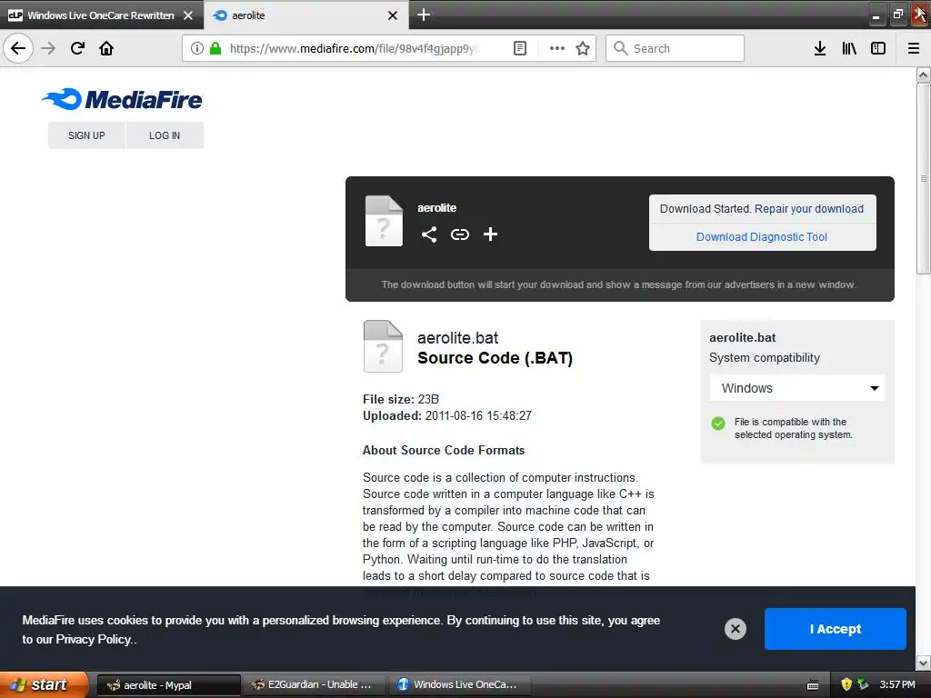Copy link using the chain icon
931x698 pixels.
pos(459,234)
